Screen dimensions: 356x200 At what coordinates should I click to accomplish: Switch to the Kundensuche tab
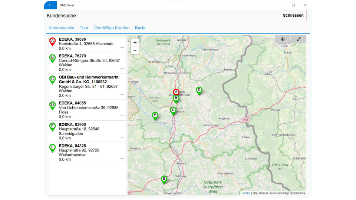pos(62,28)
